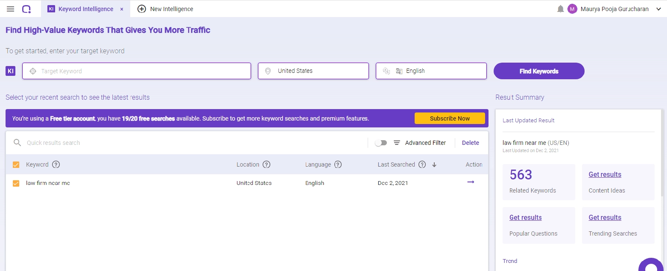Click the arrow action for 'law firm near me'
Image resolution: width=667 pixels, height=271 pixels.
click(x=471, y=182)
